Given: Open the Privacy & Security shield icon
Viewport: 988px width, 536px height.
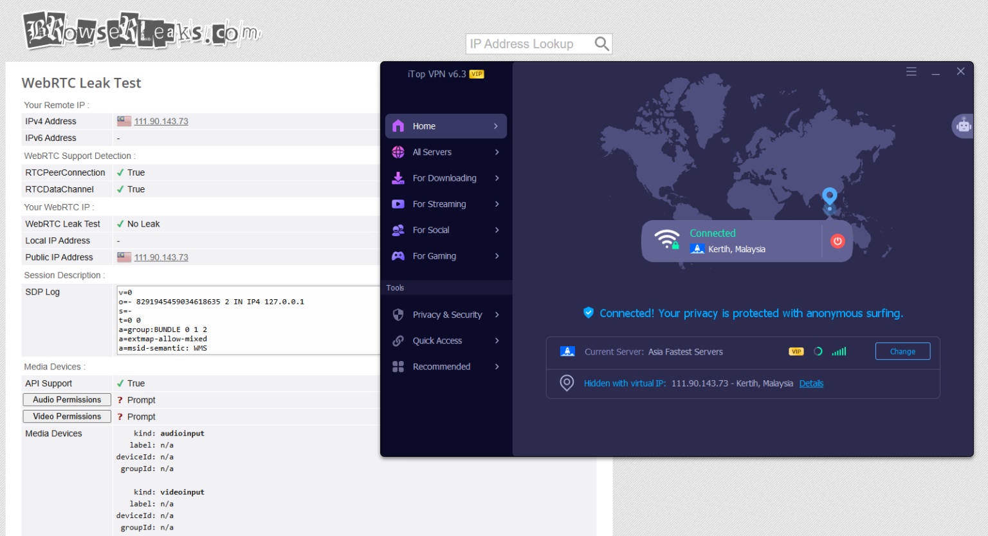Looking at the screenshot, I should coord(398,314).
